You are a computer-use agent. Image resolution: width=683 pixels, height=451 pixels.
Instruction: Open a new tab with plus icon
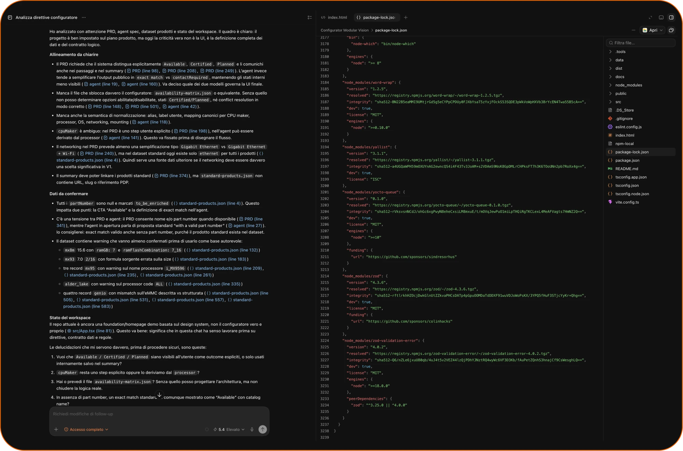(x=406, y=17)
